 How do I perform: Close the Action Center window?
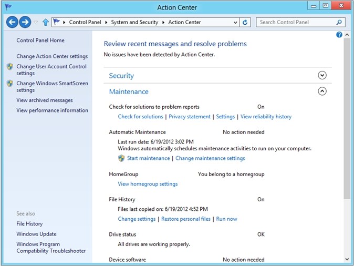click(341, 6)
